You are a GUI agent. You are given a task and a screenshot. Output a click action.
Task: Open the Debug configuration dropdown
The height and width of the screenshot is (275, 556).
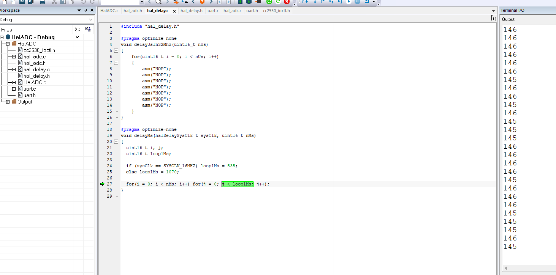[x=90, y=19]
